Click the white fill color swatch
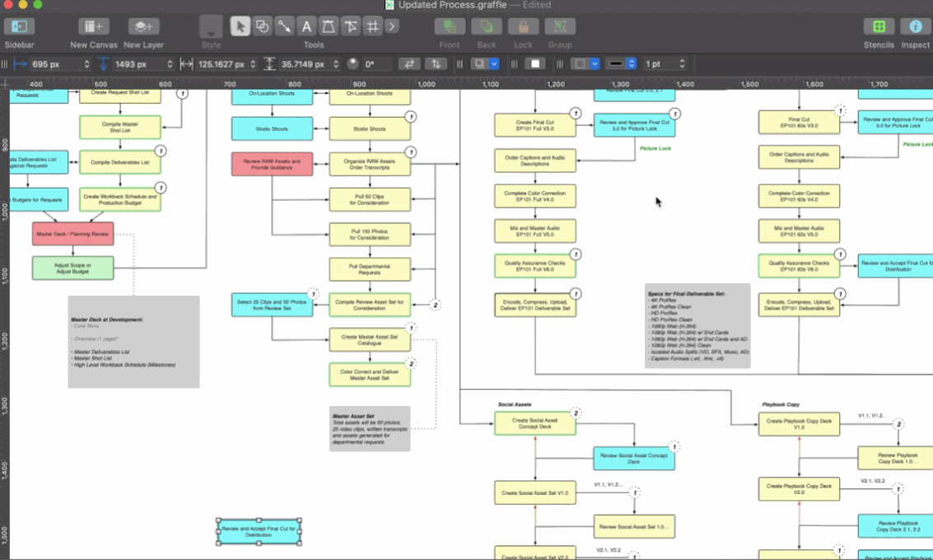This screenshot has height=560, width=933. tap(536, 63)
